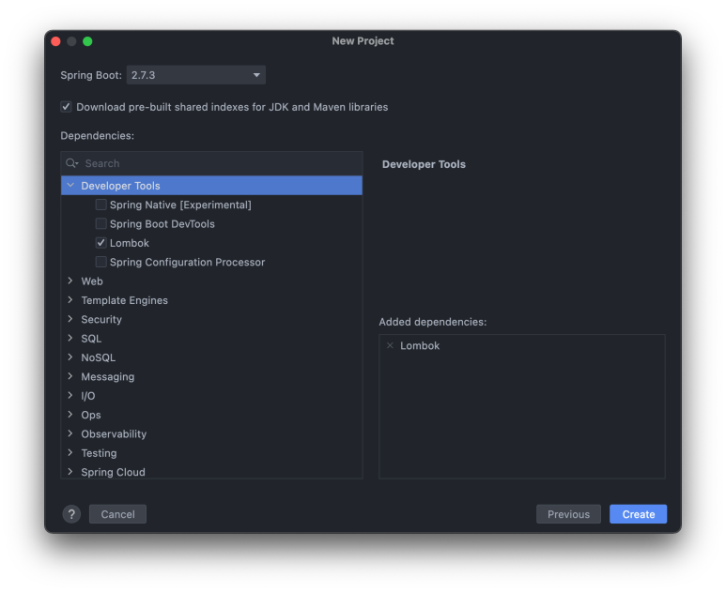Enable Spring Native [Experimental] checkbox
The width and height of the screenshot is (726, 592).
click(100, 205)
